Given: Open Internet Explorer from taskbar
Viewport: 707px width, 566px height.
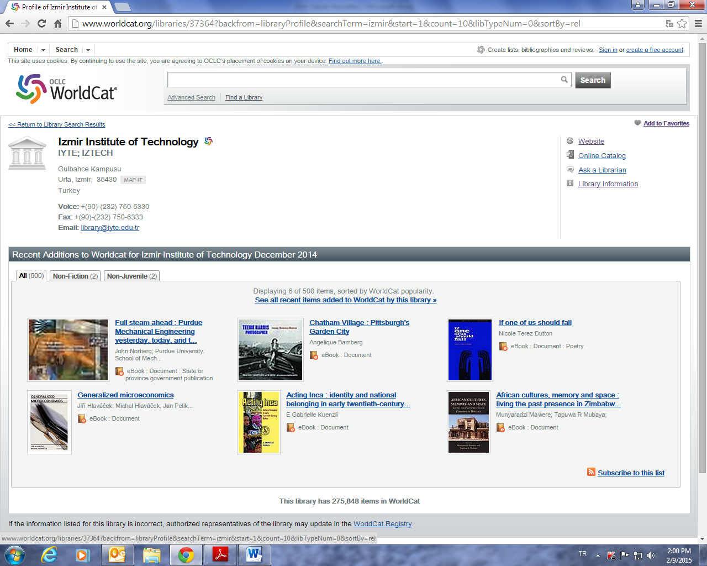Looking at the screenshot, I should (x=49, y=554).
